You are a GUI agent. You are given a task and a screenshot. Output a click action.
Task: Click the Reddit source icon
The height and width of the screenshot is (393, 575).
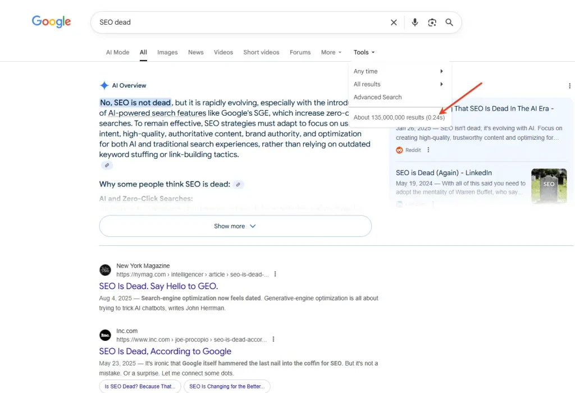pos(399,150)
